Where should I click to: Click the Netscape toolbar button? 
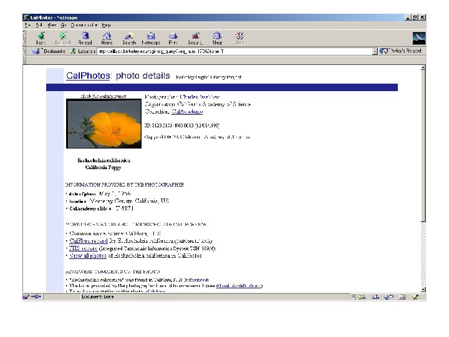[151, 38]
